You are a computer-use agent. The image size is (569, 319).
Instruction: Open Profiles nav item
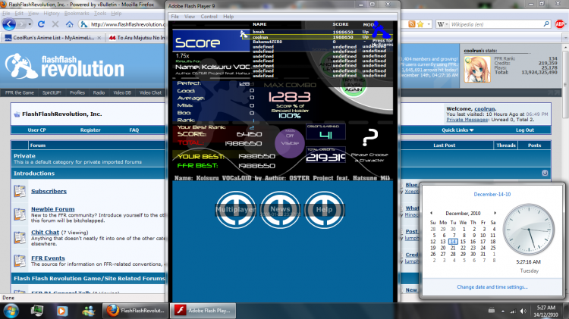click(x=77, y=92)
